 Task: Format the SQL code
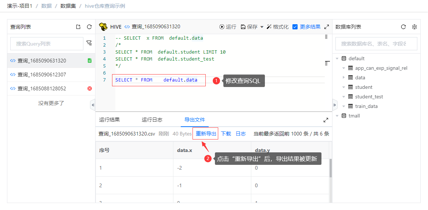pos(277,27)
